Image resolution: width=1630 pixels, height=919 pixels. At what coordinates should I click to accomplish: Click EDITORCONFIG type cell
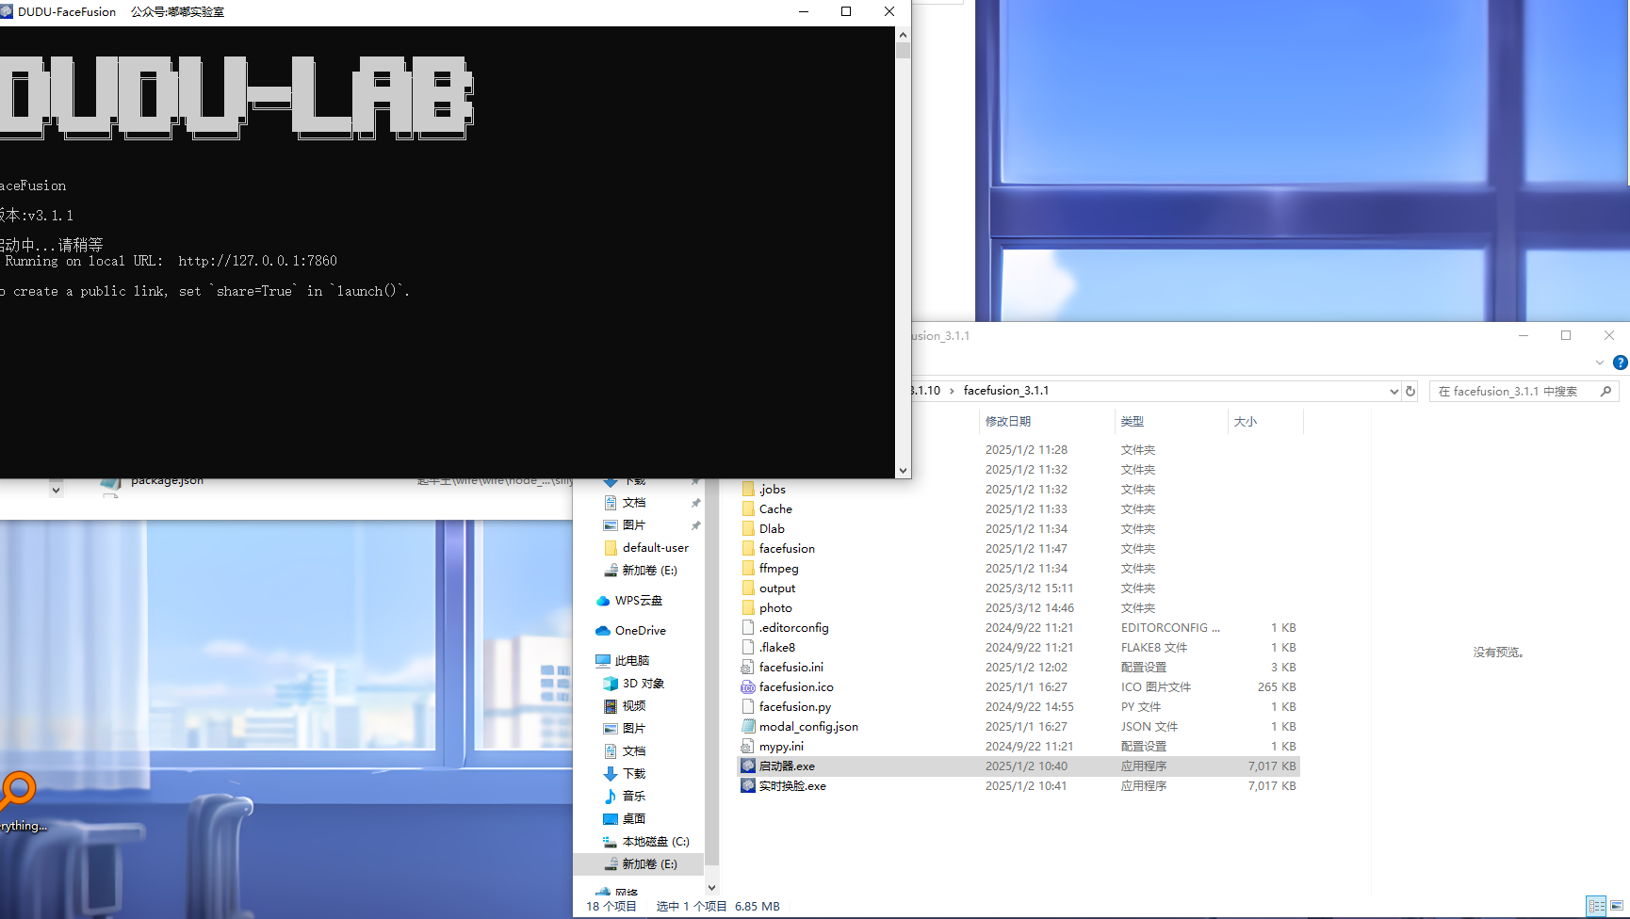[x=1170, y=627]
